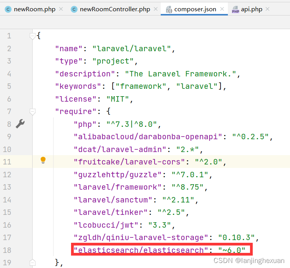Click the "^2.11" version value
Image resolution: width=290 pixels, height=268 pixels.
point(178,200)
